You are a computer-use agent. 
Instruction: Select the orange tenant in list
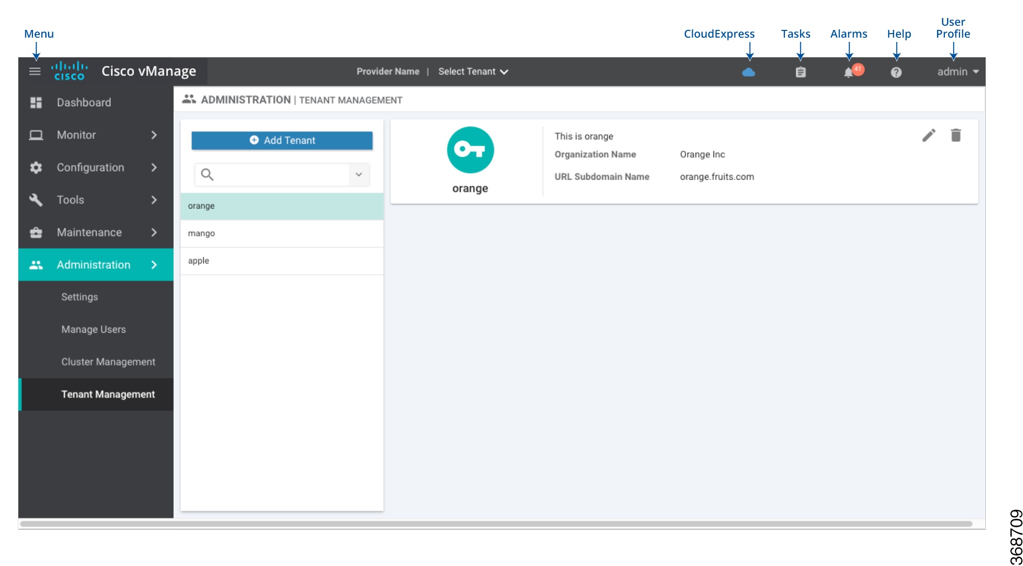click(x=282, y=206)
